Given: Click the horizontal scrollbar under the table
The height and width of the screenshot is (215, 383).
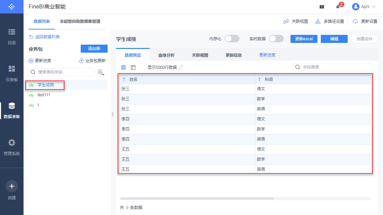Looking at the screenshot, I should pos(197,199).
